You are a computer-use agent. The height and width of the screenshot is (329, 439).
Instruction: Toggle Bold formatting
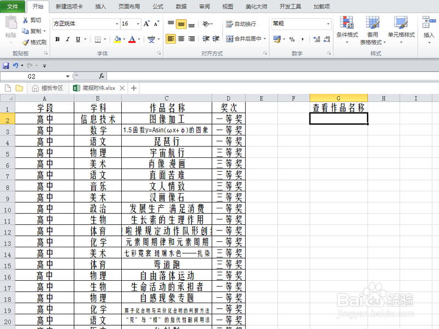coord(58,39)
